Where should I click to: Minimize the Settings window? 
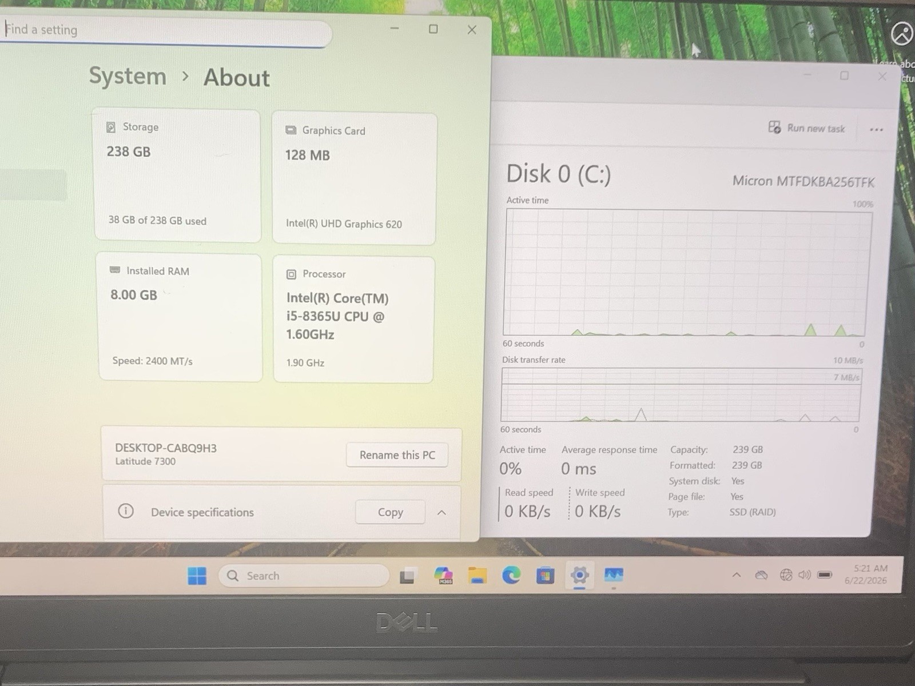click(395, 28)
